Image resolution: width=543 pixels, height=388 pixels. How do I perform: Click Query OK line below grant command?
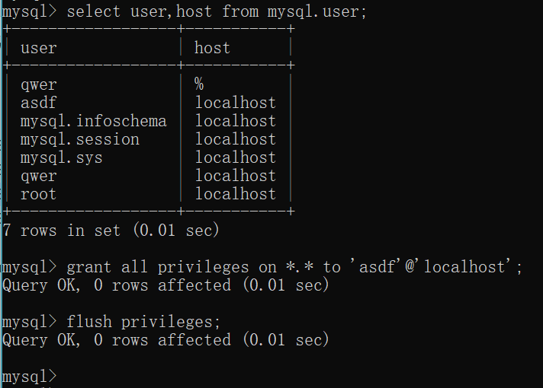pyautogui.click(x=165, y=285)
